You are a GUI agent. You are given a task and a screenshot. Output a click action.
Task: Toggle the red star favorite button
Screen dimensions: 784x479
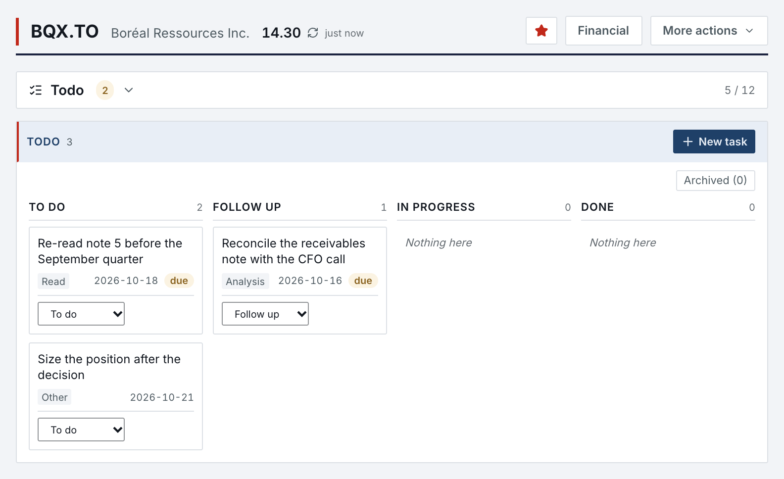pos(541,31)
